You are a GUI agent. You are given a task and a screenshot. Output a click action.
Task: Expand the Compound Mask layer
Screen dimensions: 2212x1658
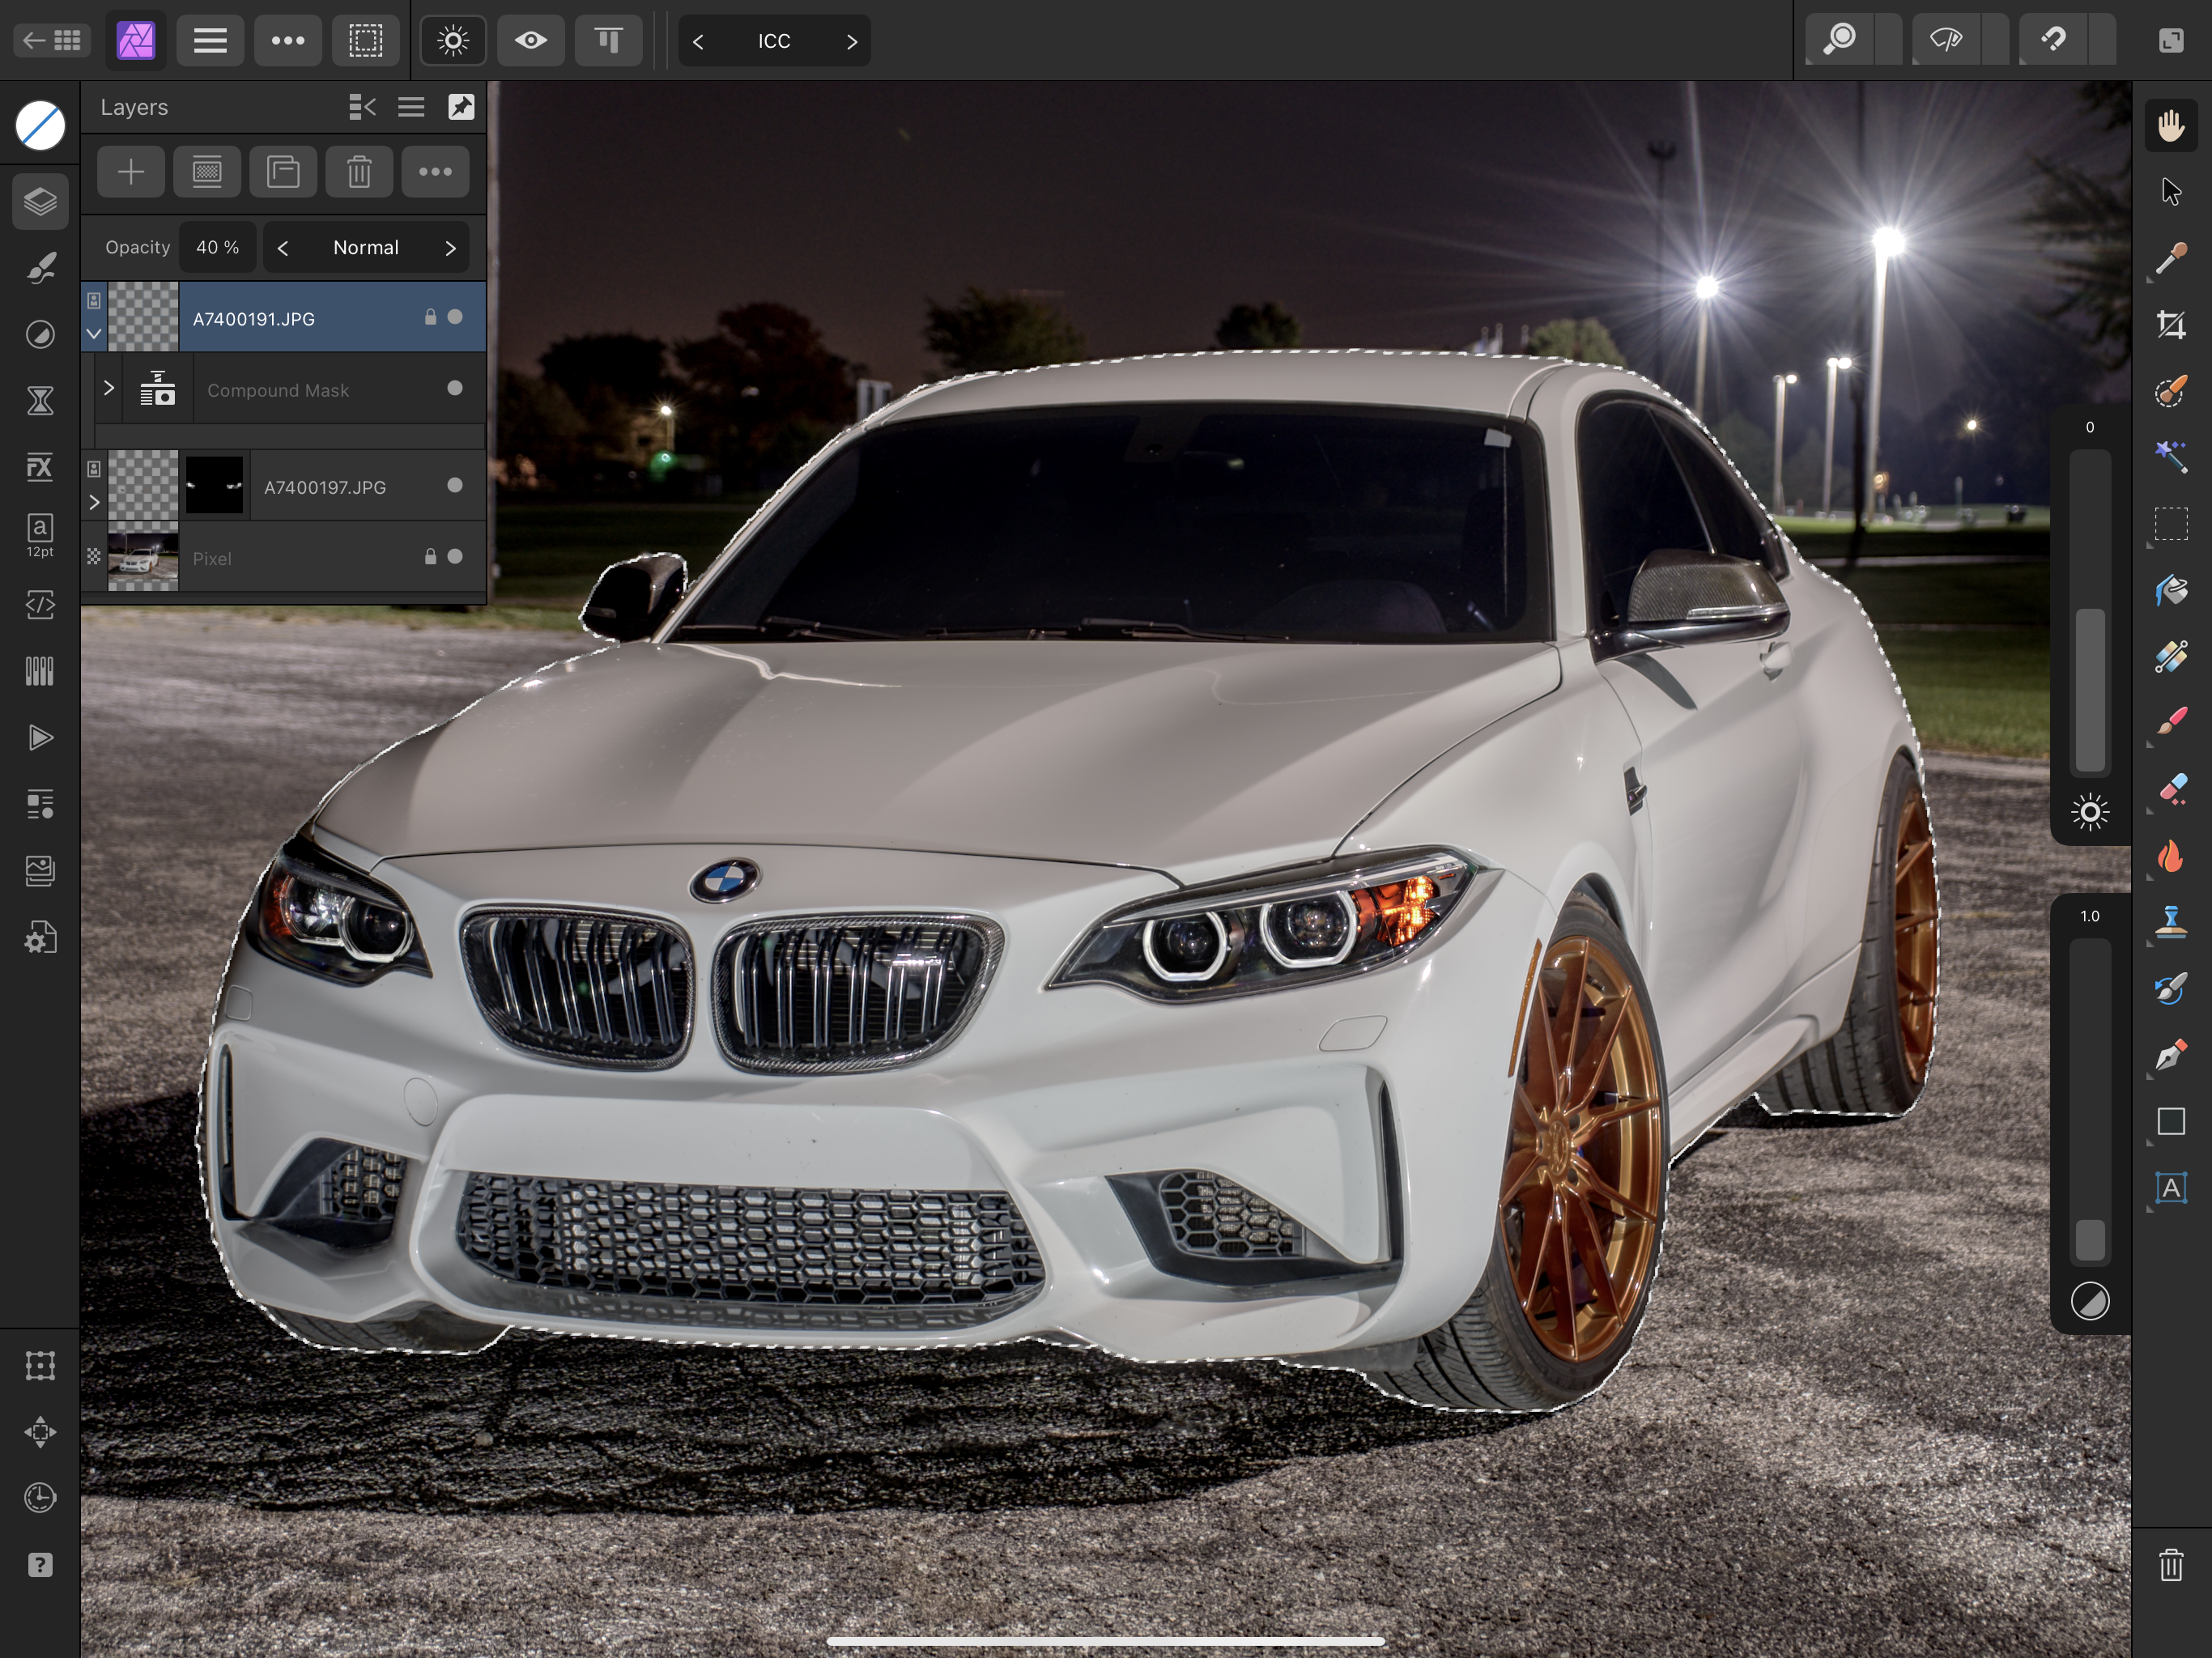click(109, 388)
